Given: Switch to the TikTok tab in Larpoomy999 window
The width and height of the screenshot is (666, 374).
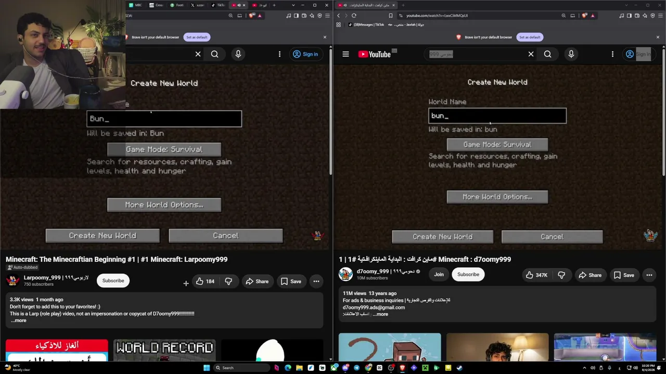Looking at the screenshot, I should pyautogui.click(x=219, y=5).
